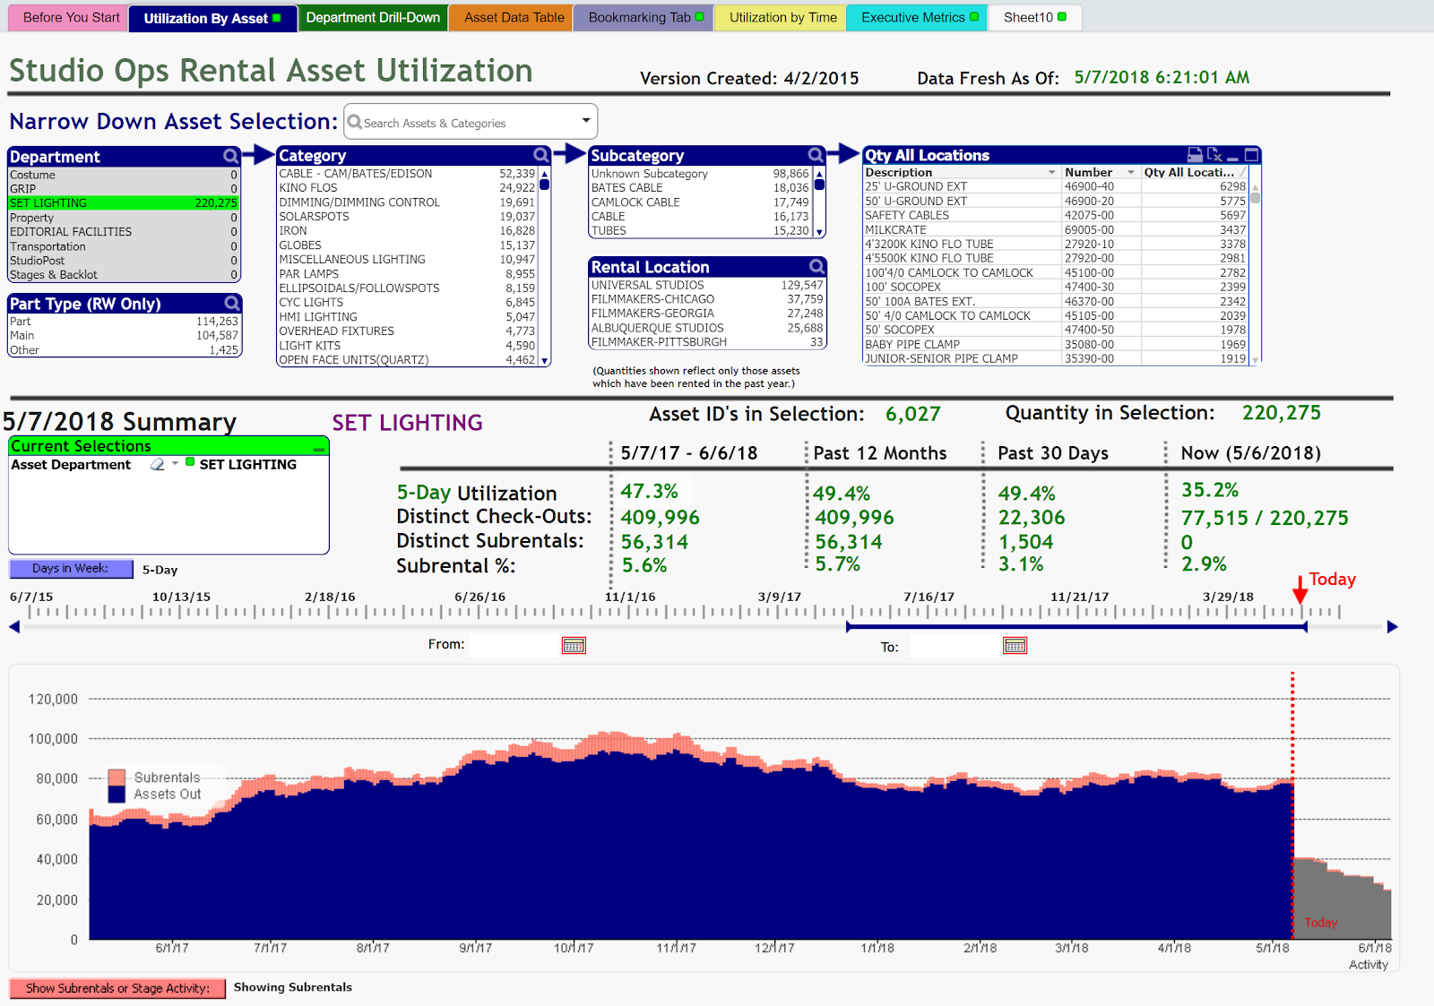Select BATES CABLE subcategory

(700, 188)
